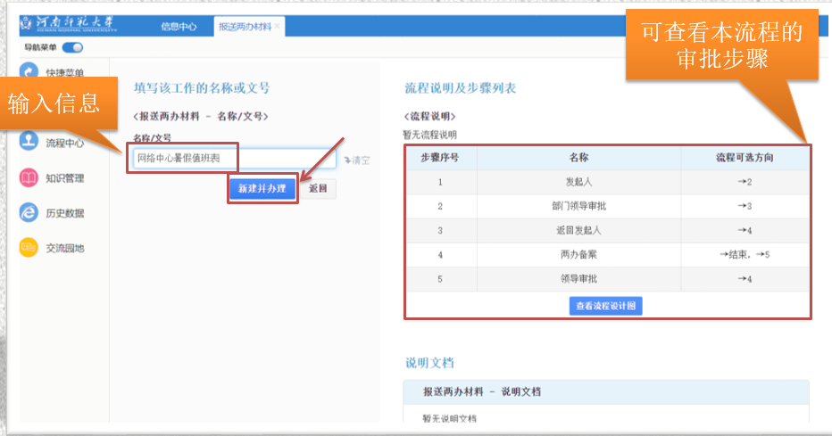Click the 清空 clear icon beside input
Image resolution: width=832 pixels, height=436 pixels.
[346, 160]
